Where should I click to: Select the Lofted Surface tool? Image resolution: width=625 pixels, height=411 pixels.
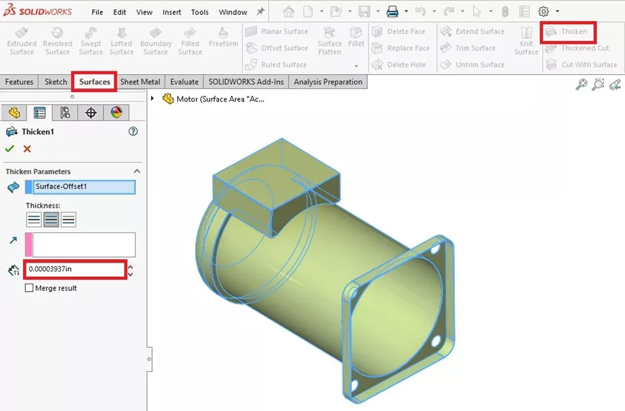point(121,40)
